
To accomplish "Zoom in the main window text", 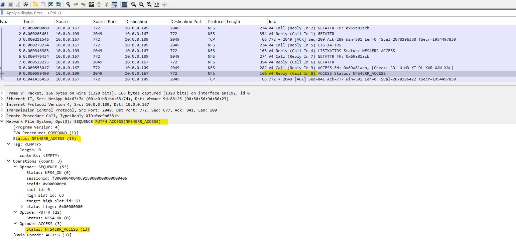I will click(134, 4).
